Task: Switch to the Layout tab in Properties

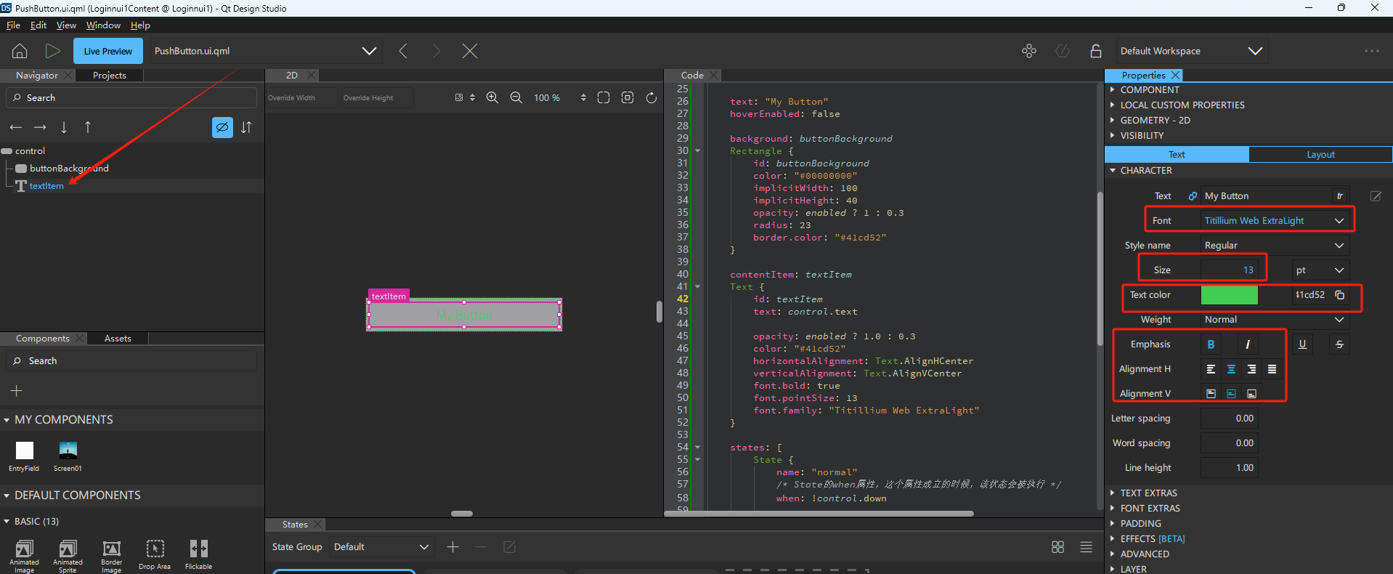Action: [1320, 155]
